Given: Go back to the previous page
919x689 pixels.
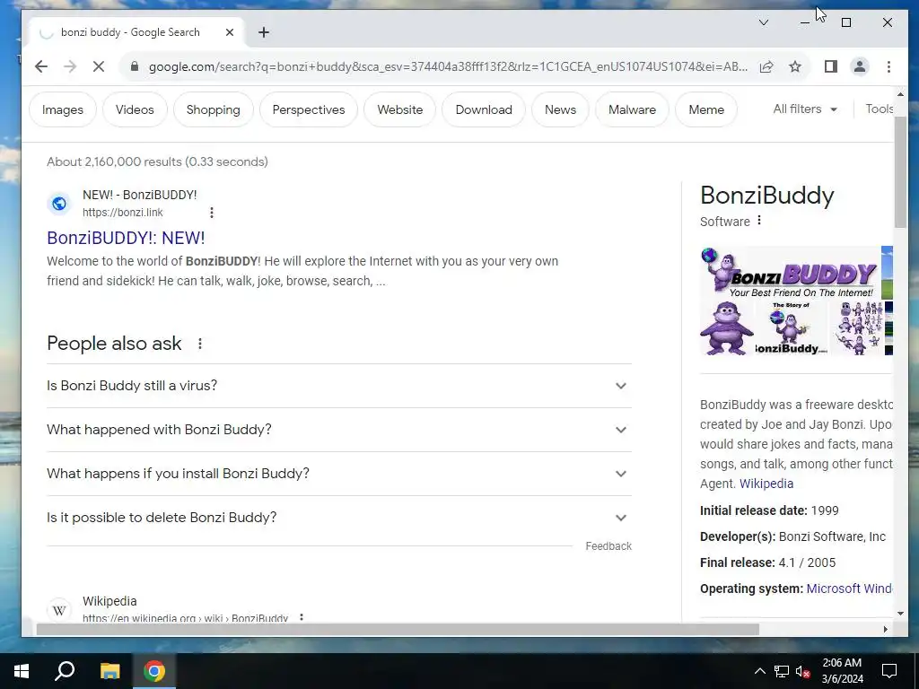Looking at the screenshot, I should [41, 66].
